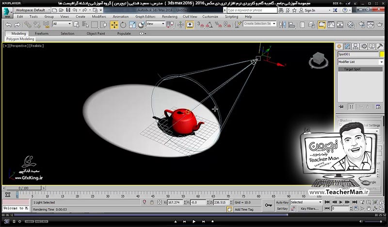Open the Selected key filter dropdown
The height and width of the screenshot is (227, 388).
pyautogui.click(x=306, y=202)
